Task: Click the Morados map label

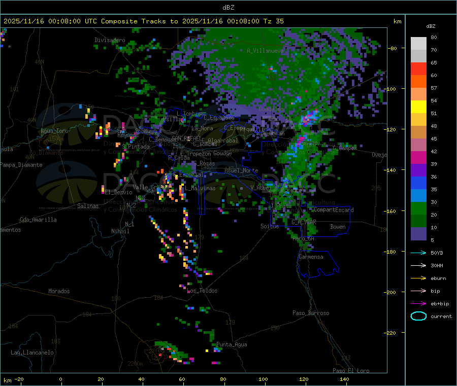Action: click(59, 291)
